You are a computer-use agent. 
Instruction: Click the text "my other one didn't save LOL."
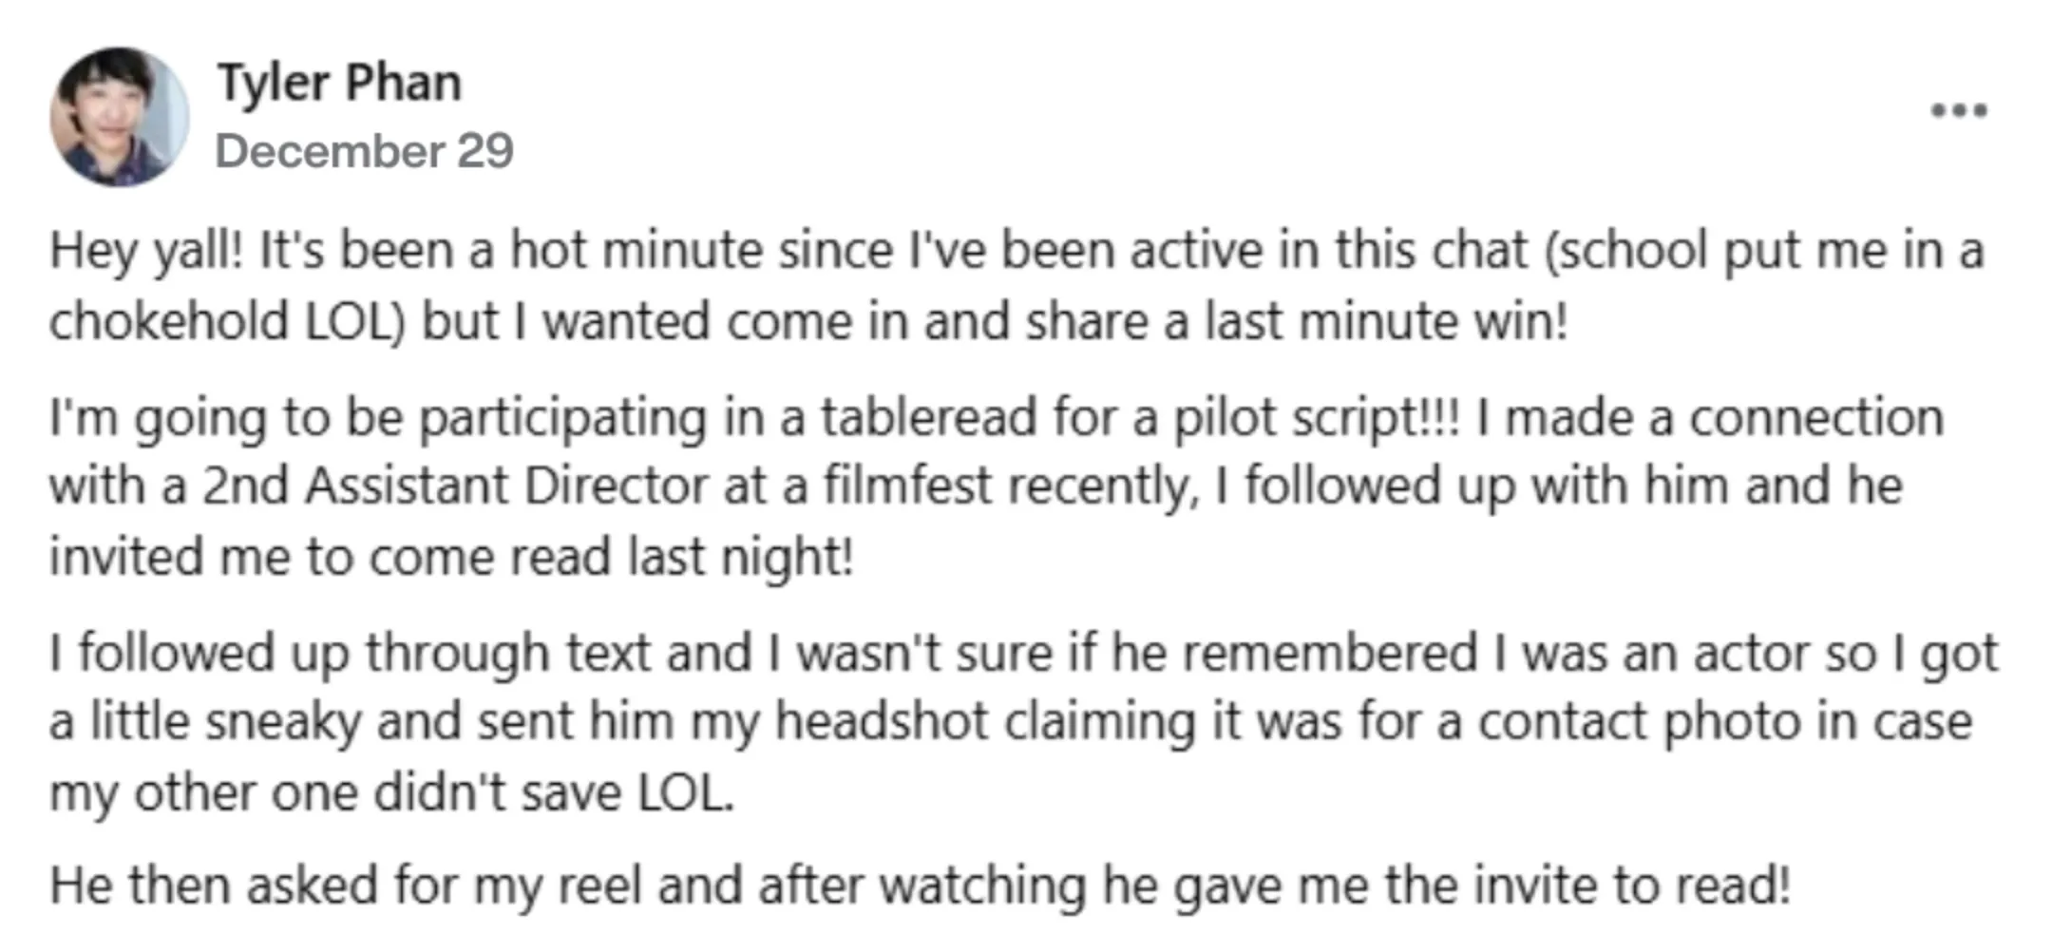392,793
